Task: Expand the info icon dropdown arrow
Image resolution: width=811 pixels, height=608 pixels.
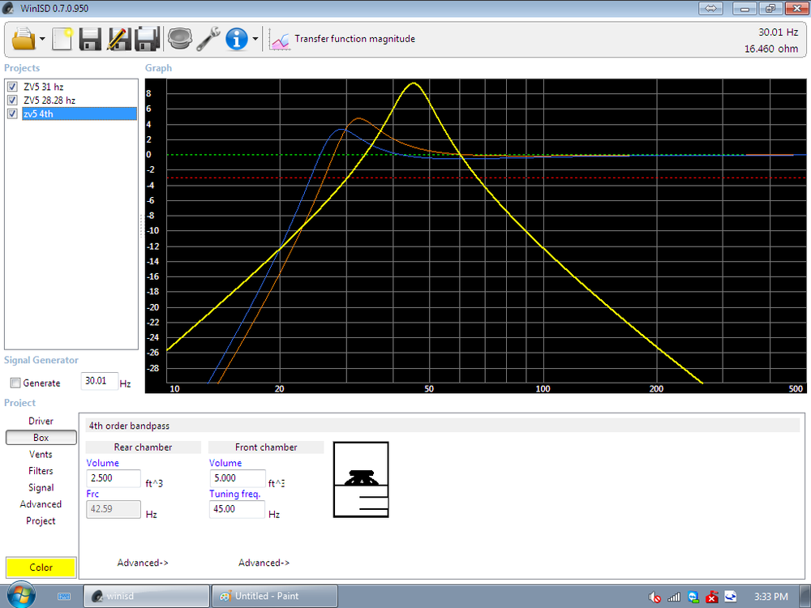Action: pos(255,39)
